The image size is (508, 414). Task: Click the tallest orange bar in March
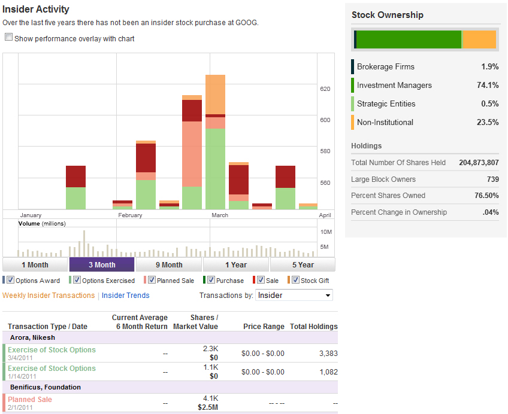[x=216, y=94]
